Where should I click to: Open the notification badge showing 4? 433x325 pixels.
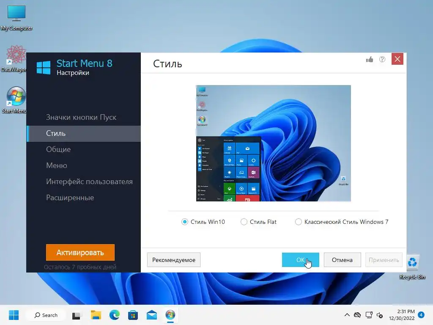point(421,315)
